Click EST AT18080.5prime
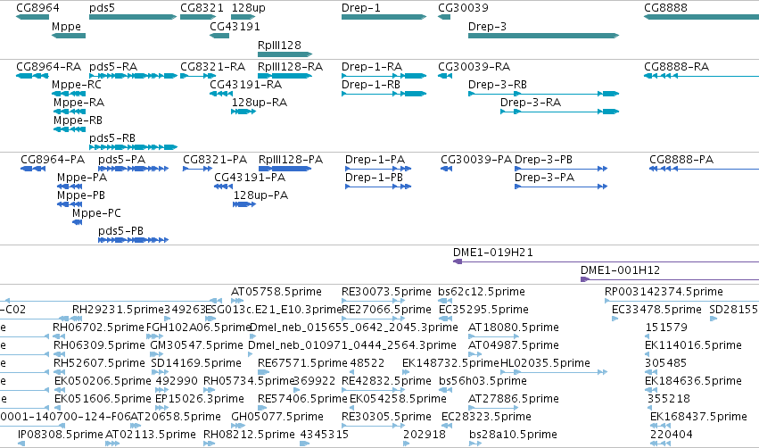This screenshot has height=448, width=759. pos(493,336)
